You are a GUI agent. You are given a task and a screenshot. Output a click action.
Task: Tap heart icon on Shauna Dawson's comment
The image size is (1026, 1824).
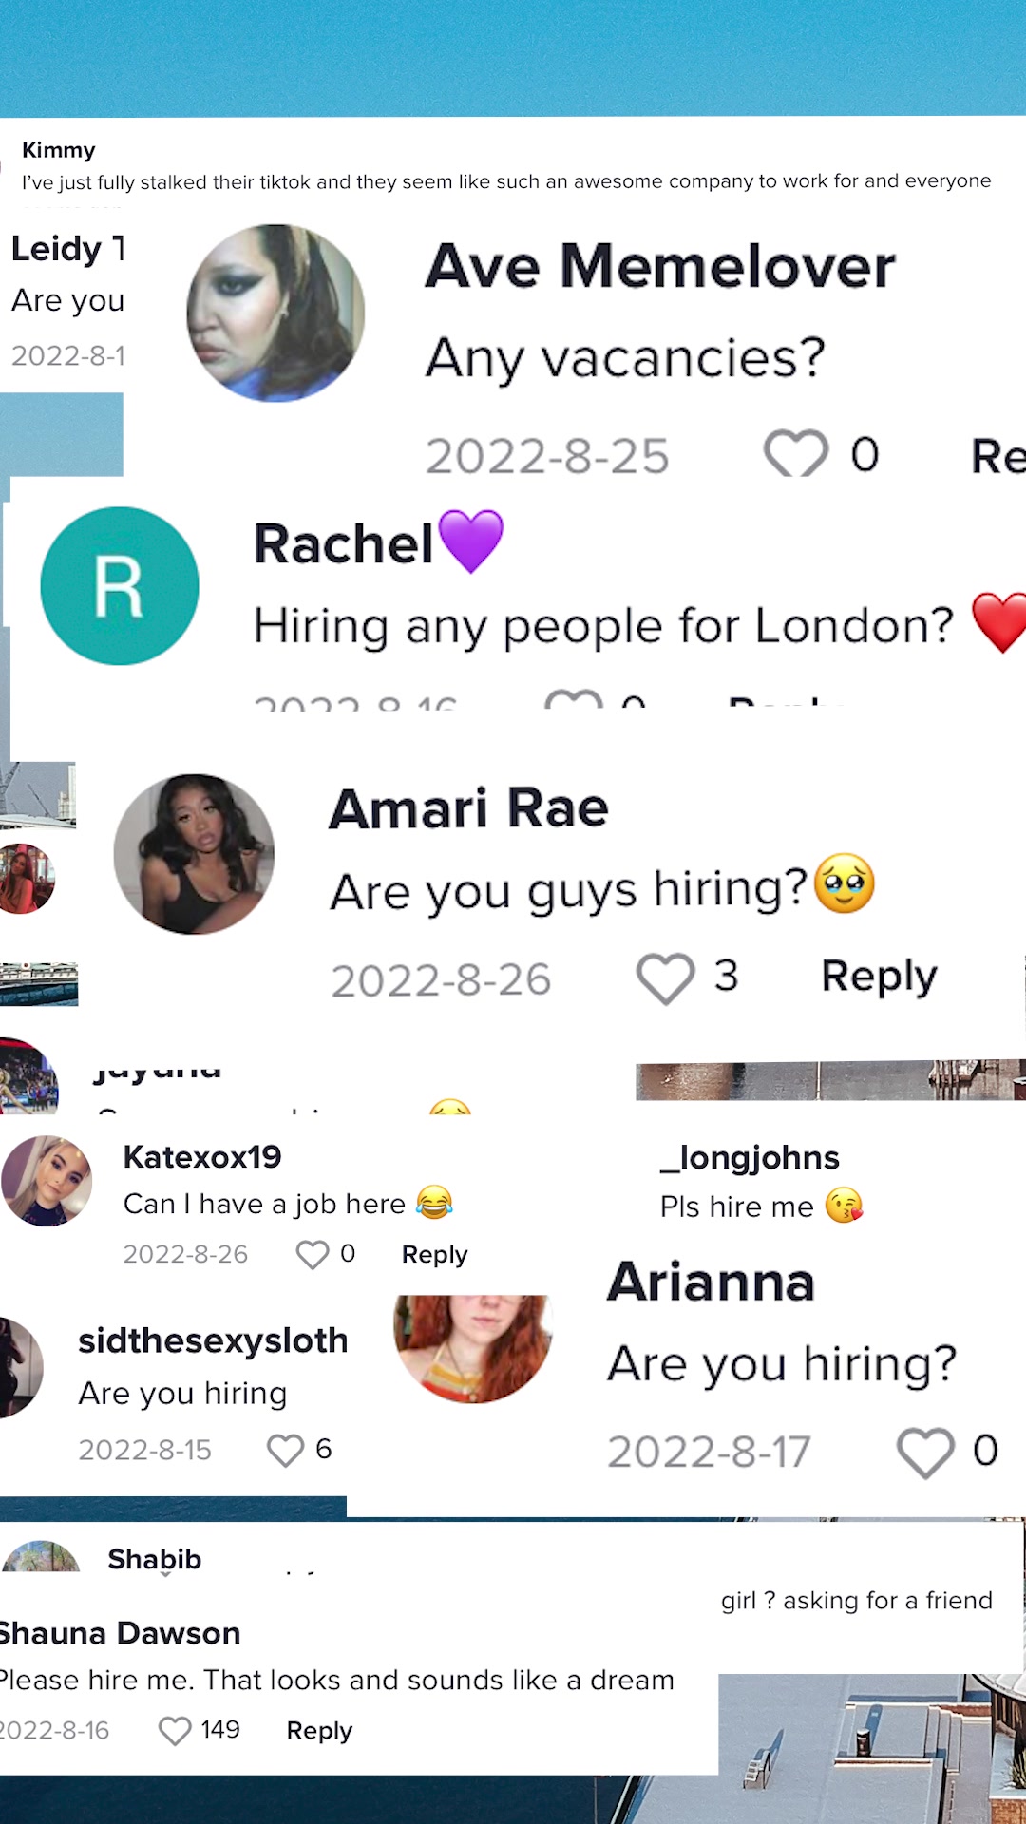[x=175, y=1730]
